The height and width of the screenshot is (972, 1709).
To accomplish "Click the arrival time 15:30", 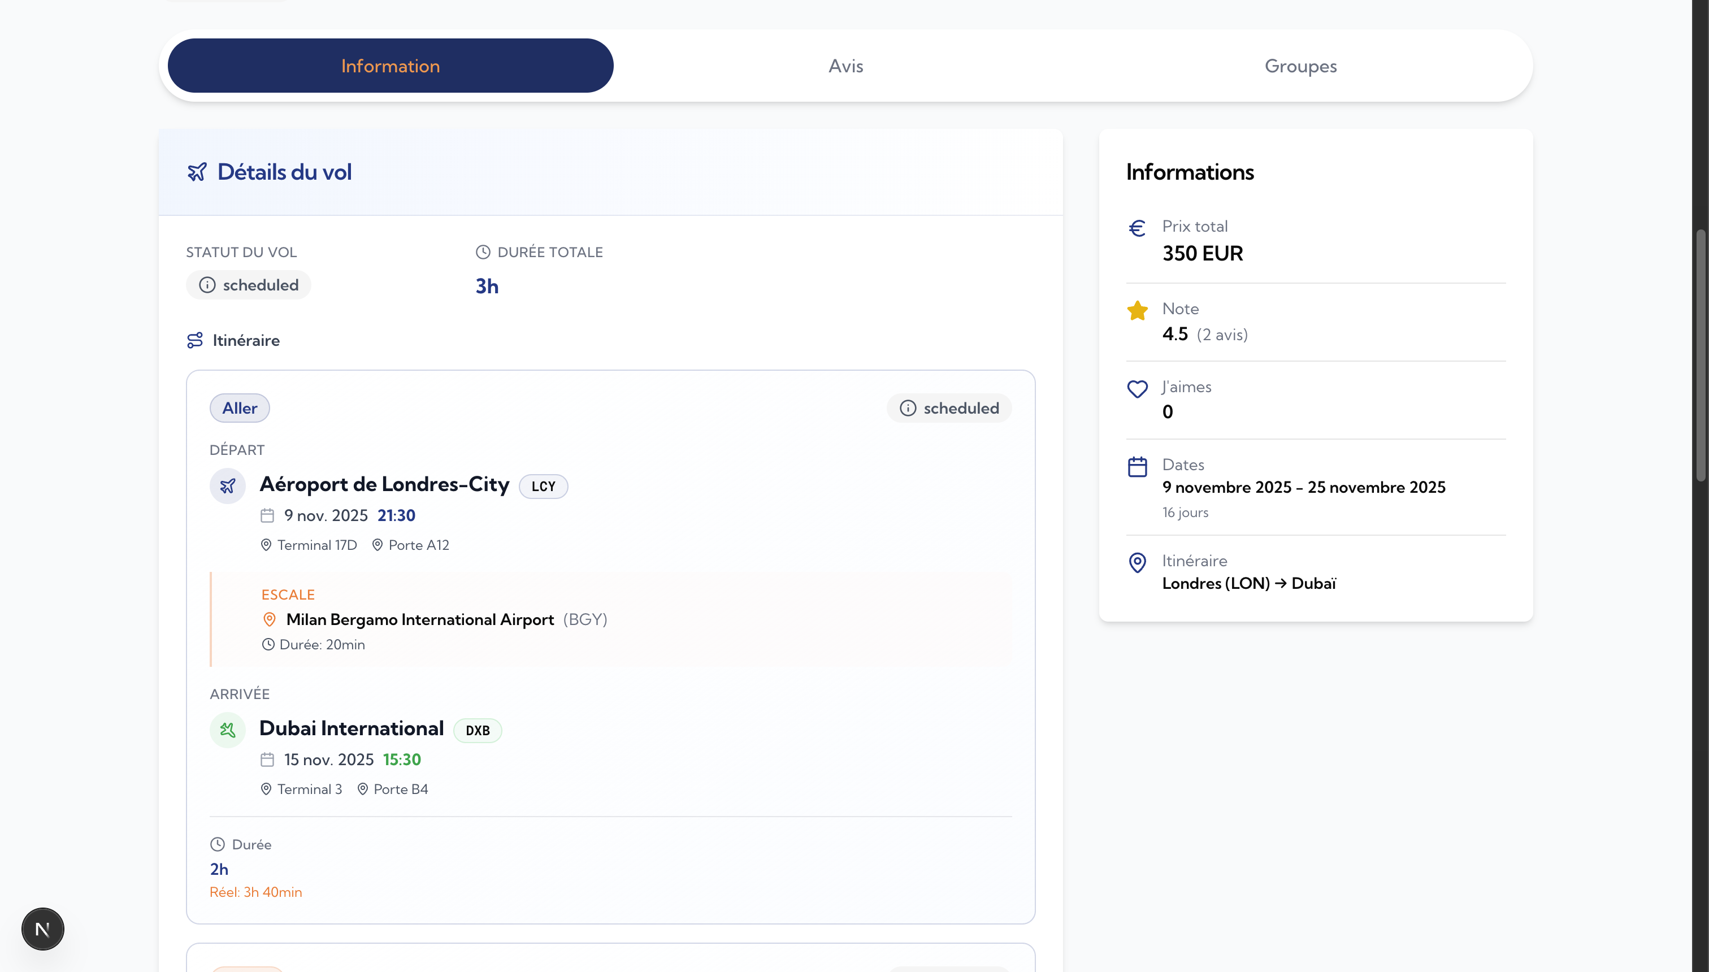I will click(x=402, y=760).
